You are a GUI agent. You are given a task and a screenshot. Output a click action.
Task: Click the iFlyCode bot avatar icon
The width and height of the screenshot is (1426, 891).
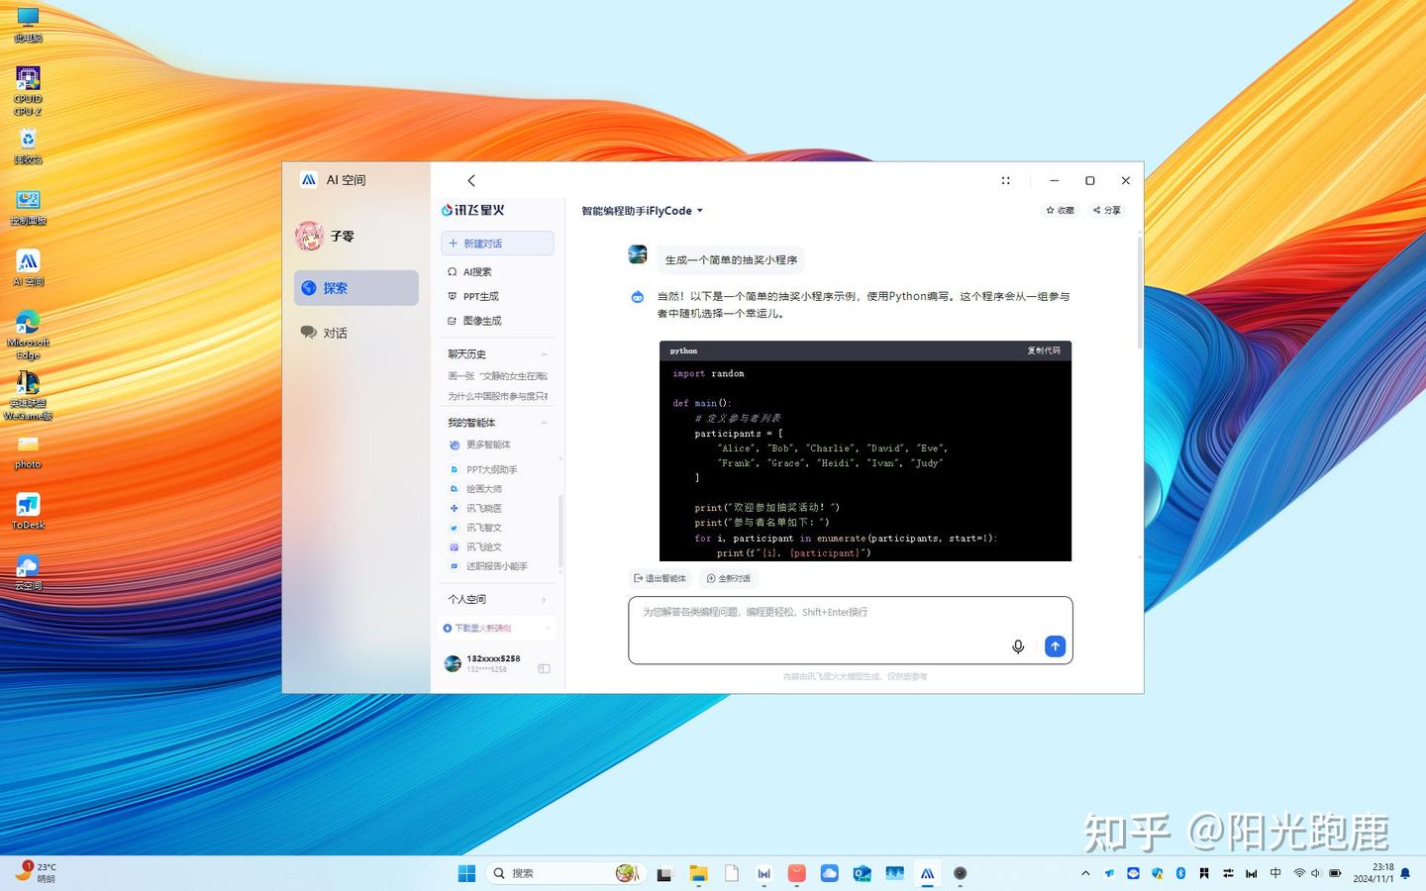[638, 297]
